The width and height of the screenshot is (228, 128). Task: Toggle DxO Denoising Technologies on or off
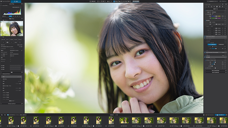pos(205,52)
